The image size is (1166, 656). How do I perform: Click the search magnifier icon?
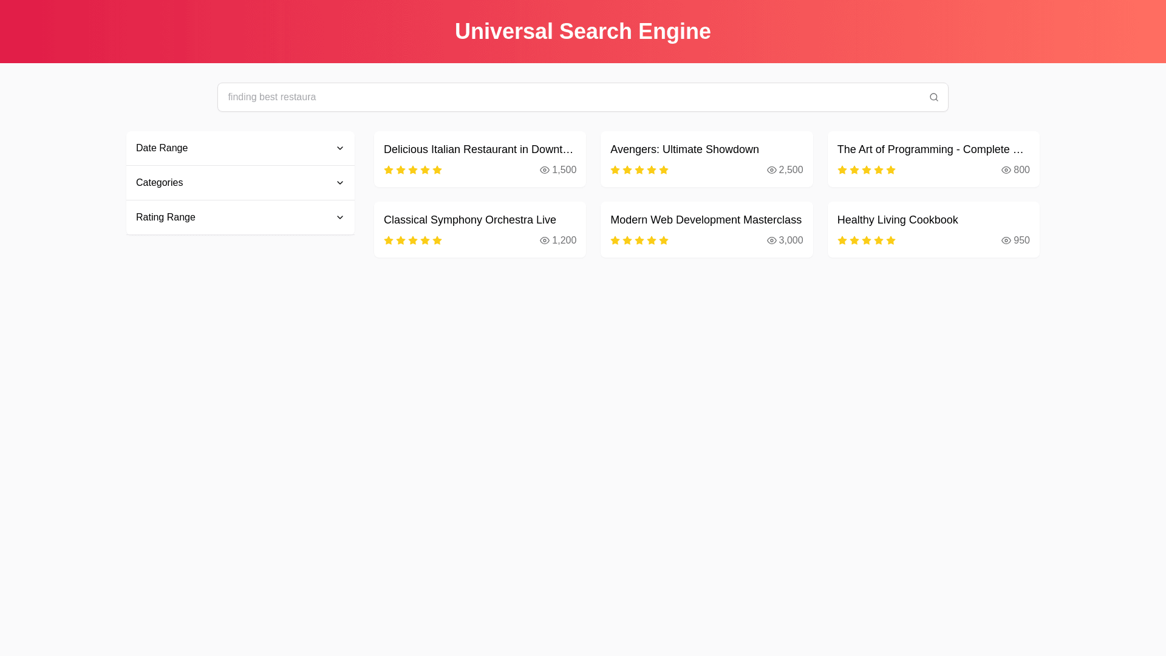click(933, 97)
